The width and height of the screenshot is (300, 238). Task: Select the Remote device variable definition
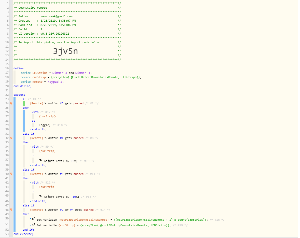[x=37, y=82]
